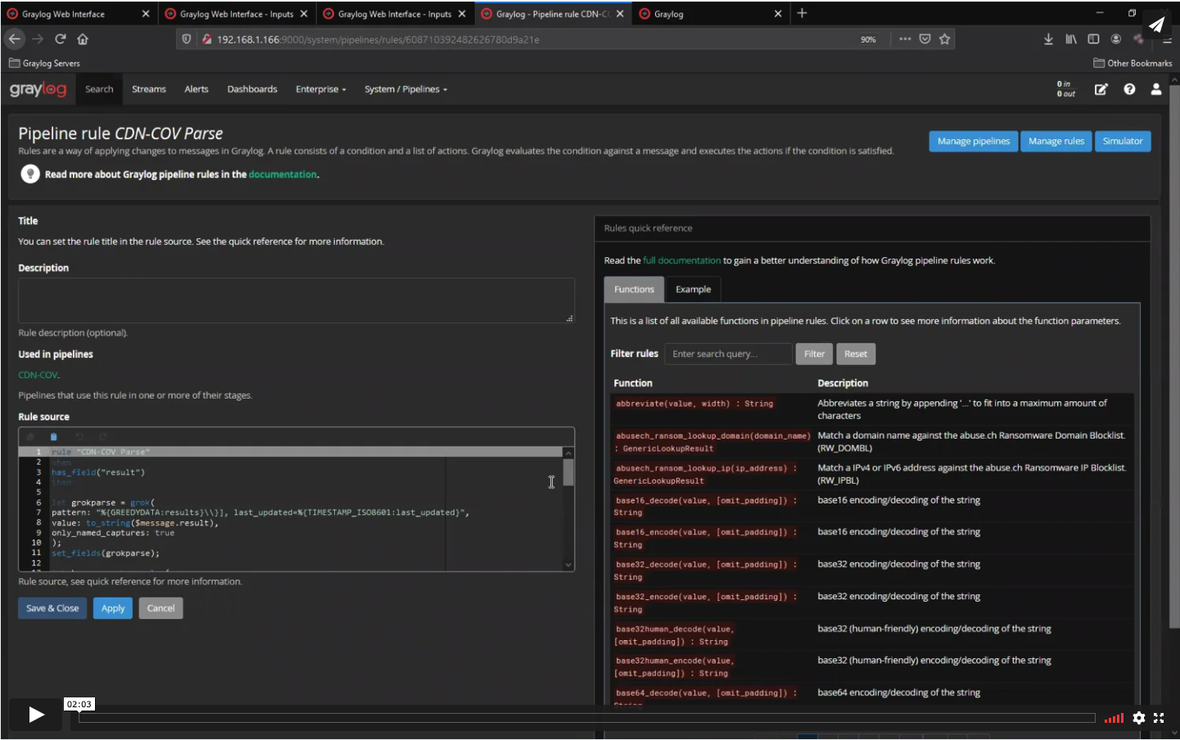Toggle fullscreen on the video player
1180x740 pixels.
point(1159,718)
